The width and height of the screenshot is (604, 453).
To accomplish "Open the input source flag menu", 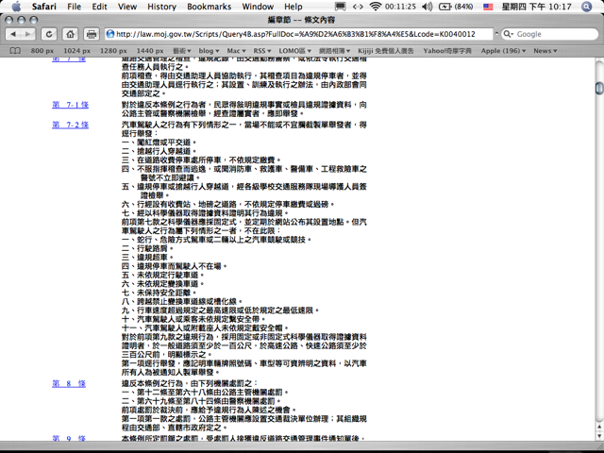I will (x=488, y=7).
